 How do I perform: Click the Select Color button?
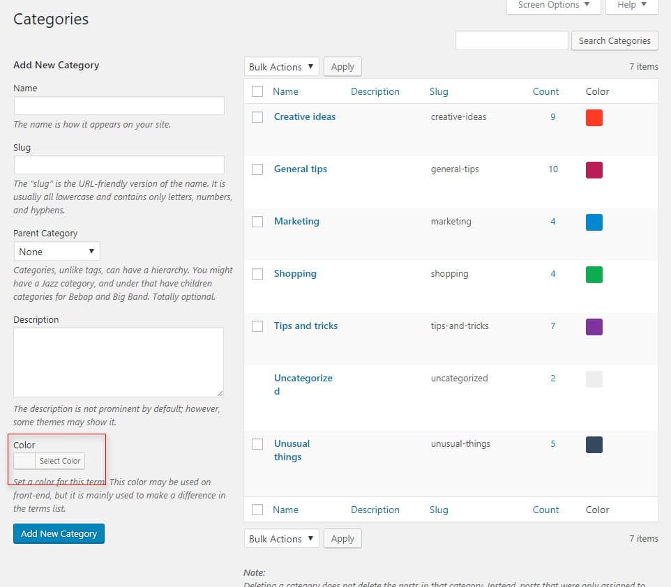[x=60, y=461]
